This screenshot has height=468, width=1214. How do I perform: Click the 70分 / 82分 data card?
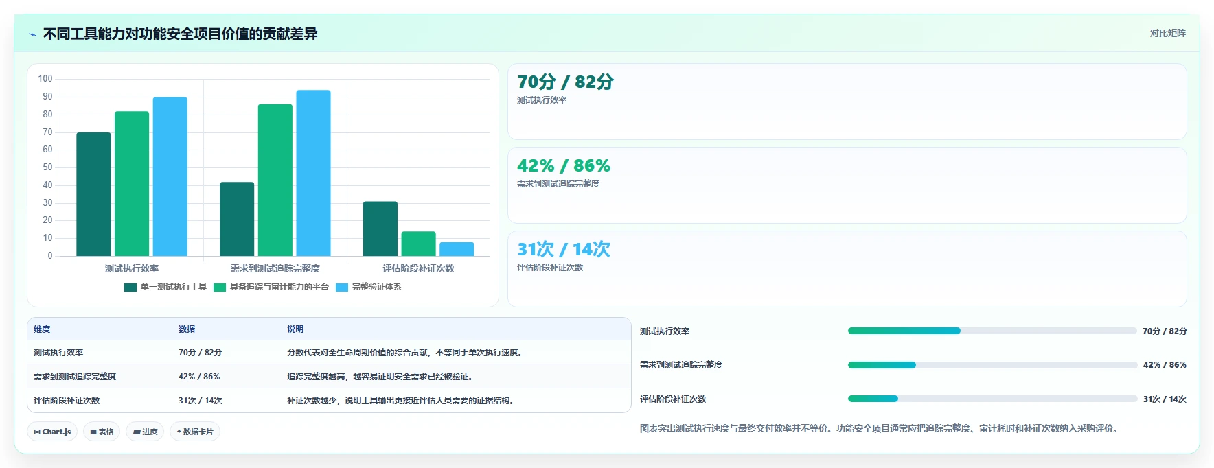[847, 102]
